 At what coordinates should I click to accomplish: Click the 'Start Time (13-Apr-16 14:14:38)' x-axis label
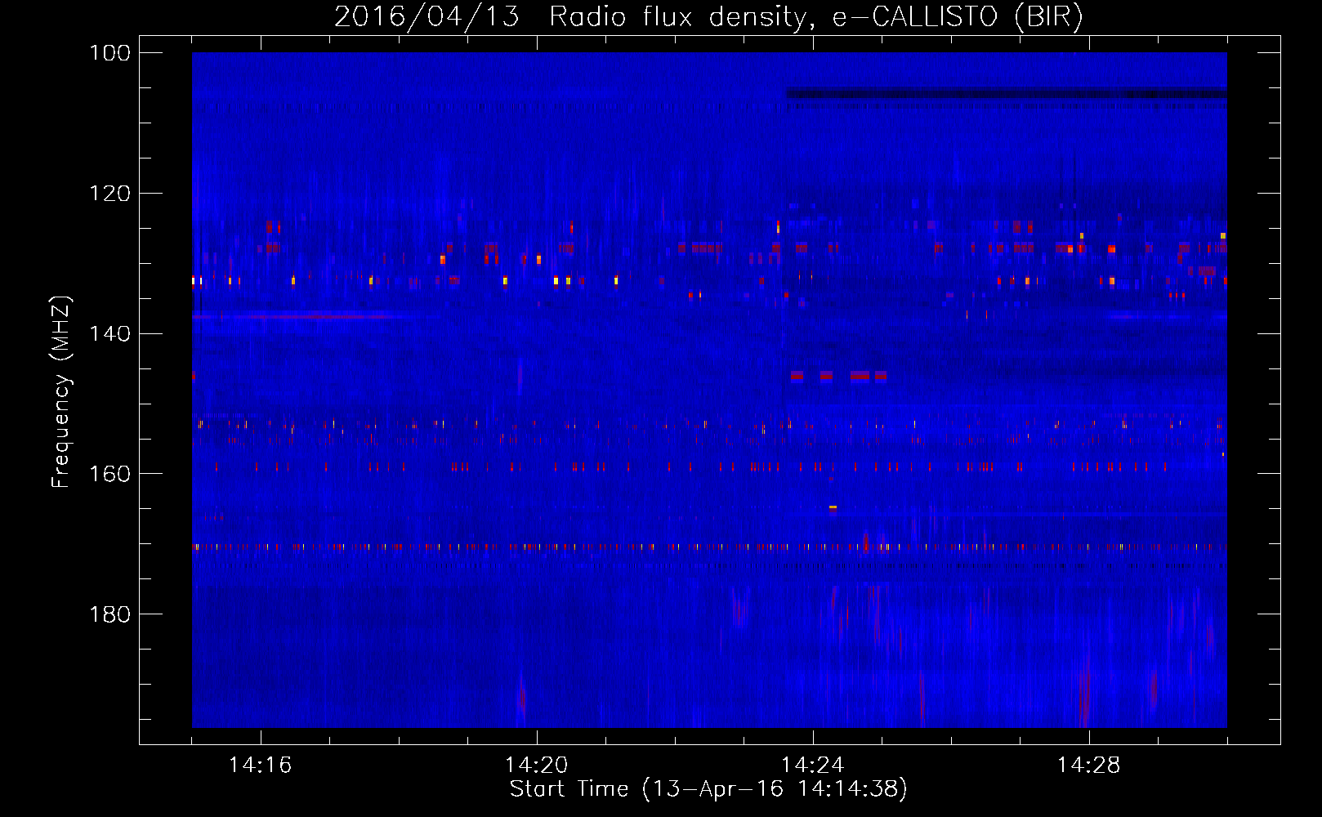(x=708, y=789)
